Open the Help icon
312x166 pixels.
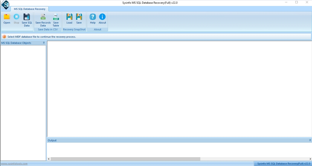(93, 19)
